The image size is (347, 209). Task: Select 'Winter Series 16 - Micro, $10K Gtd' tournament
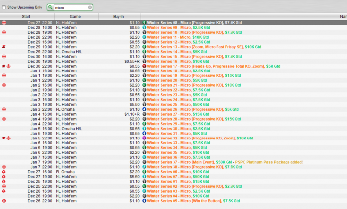tap(177, 61)
